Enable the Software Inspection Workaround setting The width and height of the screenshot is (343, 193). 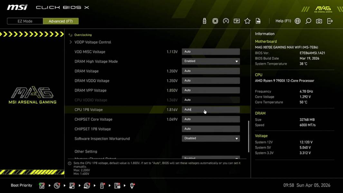coord(211,138)
